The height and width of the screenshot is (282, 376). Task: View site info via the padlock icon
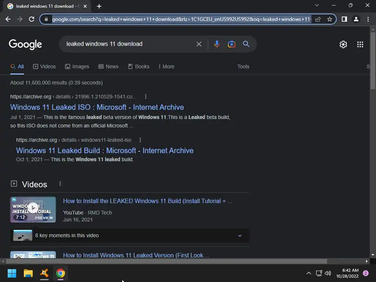click(46, 19)
